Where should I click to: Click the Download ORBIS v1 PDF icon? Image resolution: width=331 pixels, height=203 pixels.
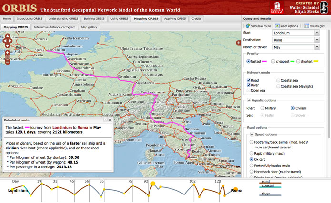click(277, 8)
